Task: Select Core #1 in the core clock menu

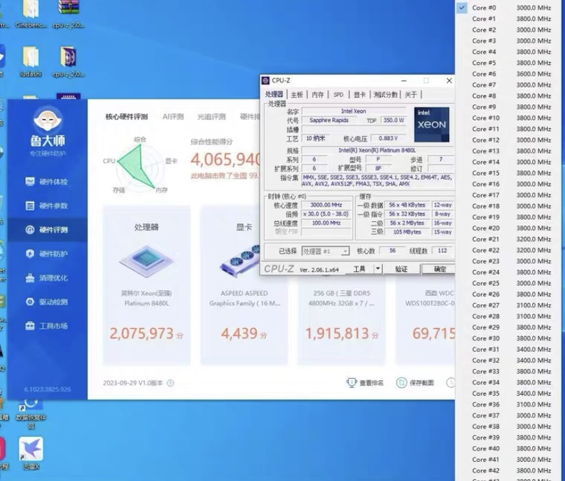Action: (x=510, y=18)
